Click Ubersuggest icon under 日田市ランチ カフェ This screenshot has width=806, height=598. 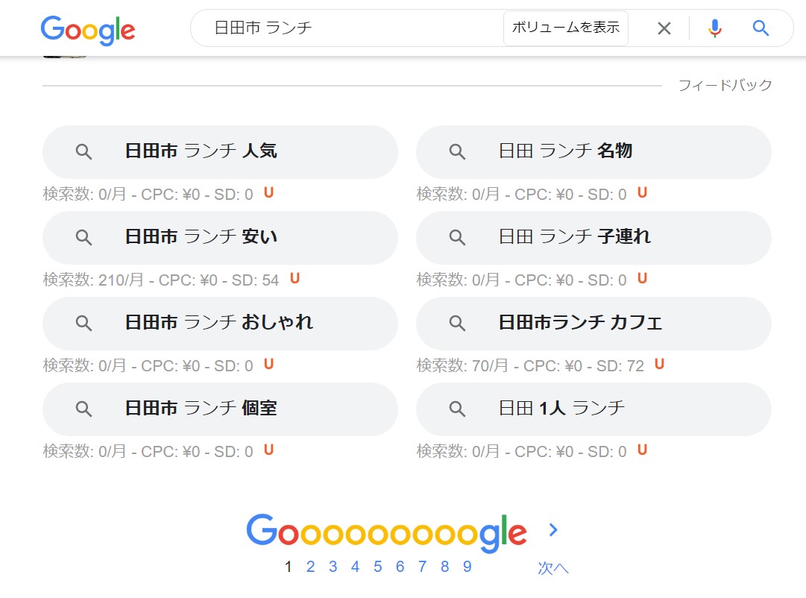(x=659, y=365)
